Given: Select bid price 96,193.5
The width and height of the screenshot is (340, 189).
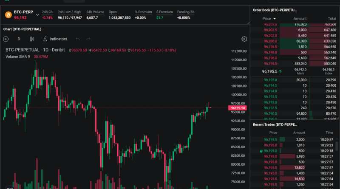Looking at the screenshot, I should click(270, 97).
